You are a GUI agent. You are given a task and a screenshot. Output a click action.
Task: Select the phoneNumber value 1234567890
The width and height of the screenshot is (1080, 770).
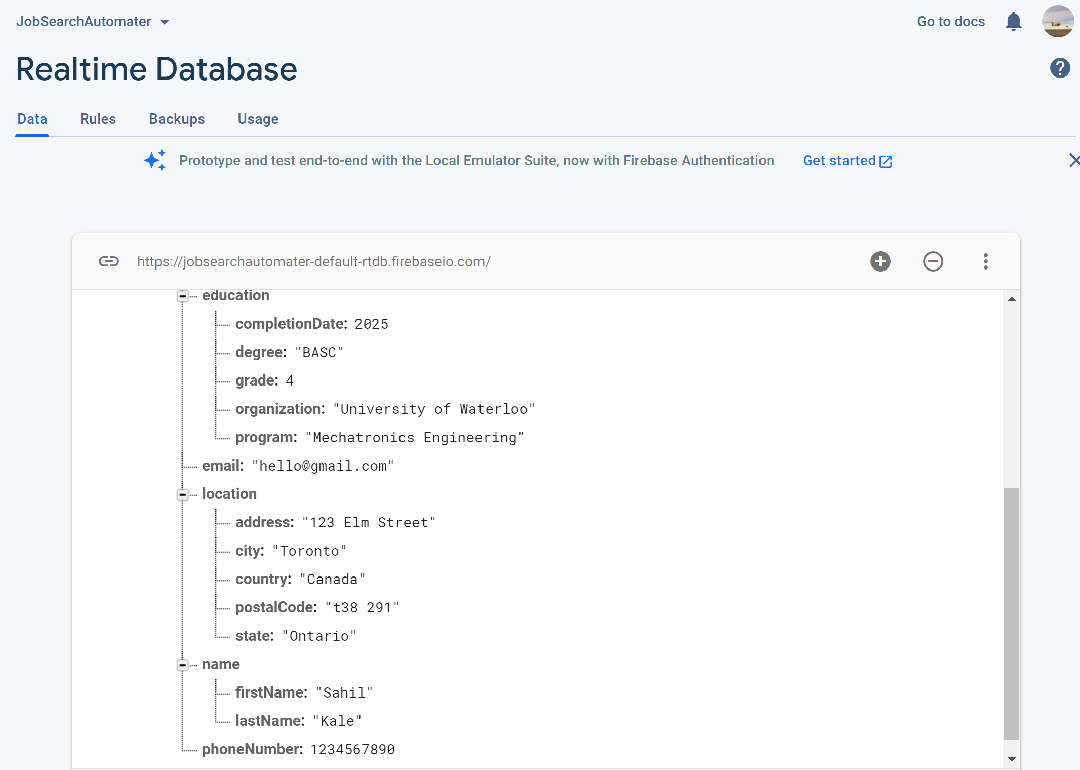[352, 749]
